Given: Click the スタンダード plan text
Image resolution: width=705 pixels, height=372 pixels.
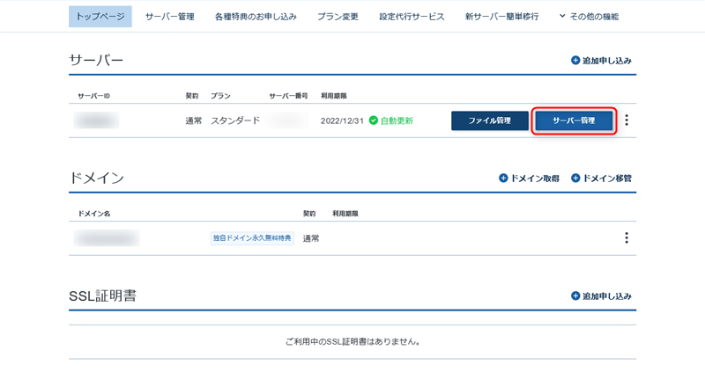Looking at the screenshot, I should click(235, 120).
